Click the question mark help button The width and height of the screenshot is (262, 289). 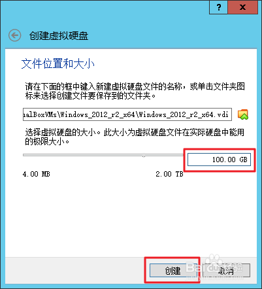(219, 7)
